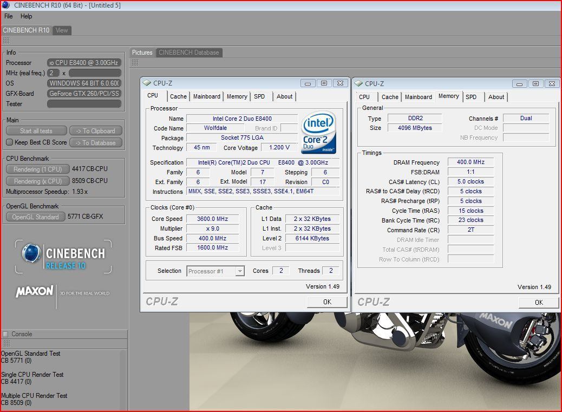Click the OS info field
562x412 pixels.
pos(84,83)
